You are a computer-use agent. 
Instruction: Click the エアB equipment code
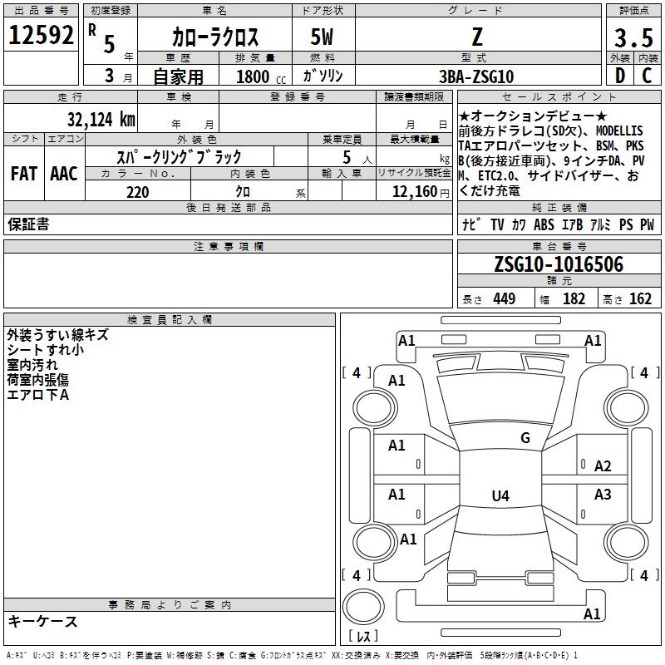pyautogui.click(x=572, y=224)
